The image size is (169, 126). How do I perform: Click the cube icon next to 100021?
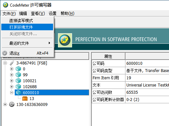(18, 81)
